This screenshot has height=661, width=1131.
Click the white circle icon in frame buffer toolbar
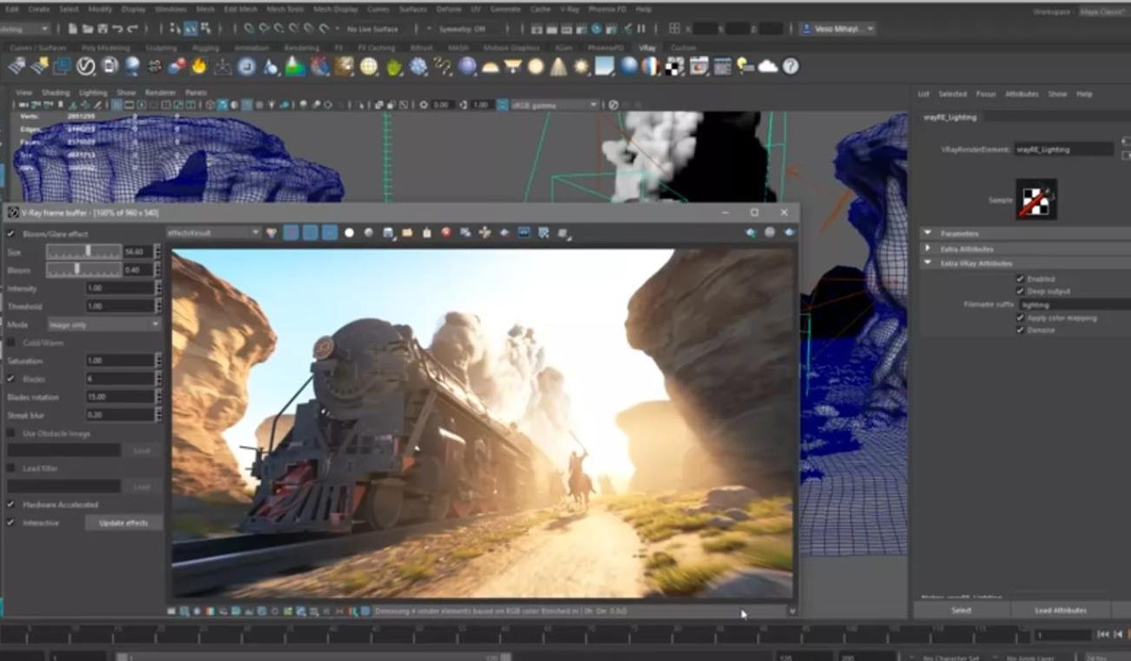tap(349, 233)
